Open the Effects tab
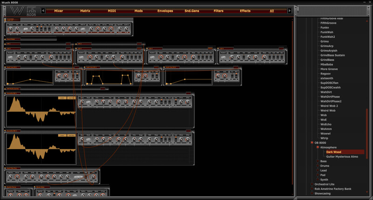This screenshot has width=373, height=200. [245, 10]
